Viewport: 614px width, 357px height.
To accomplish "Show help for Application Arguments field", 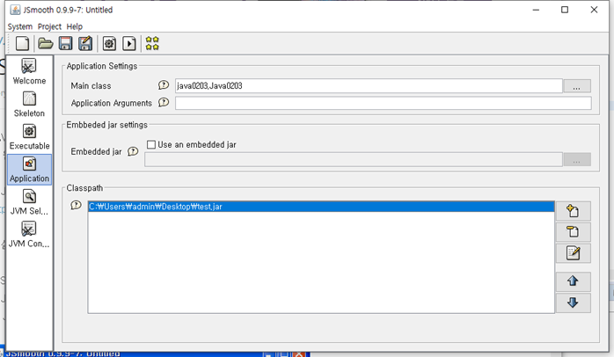I will (x=164, y=103).
